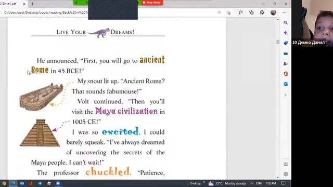The height and width of the screenshot is (187, 333).
Task: Open the Microsoft 365 icon in sidebar
Action: click(x=286, y=74)
